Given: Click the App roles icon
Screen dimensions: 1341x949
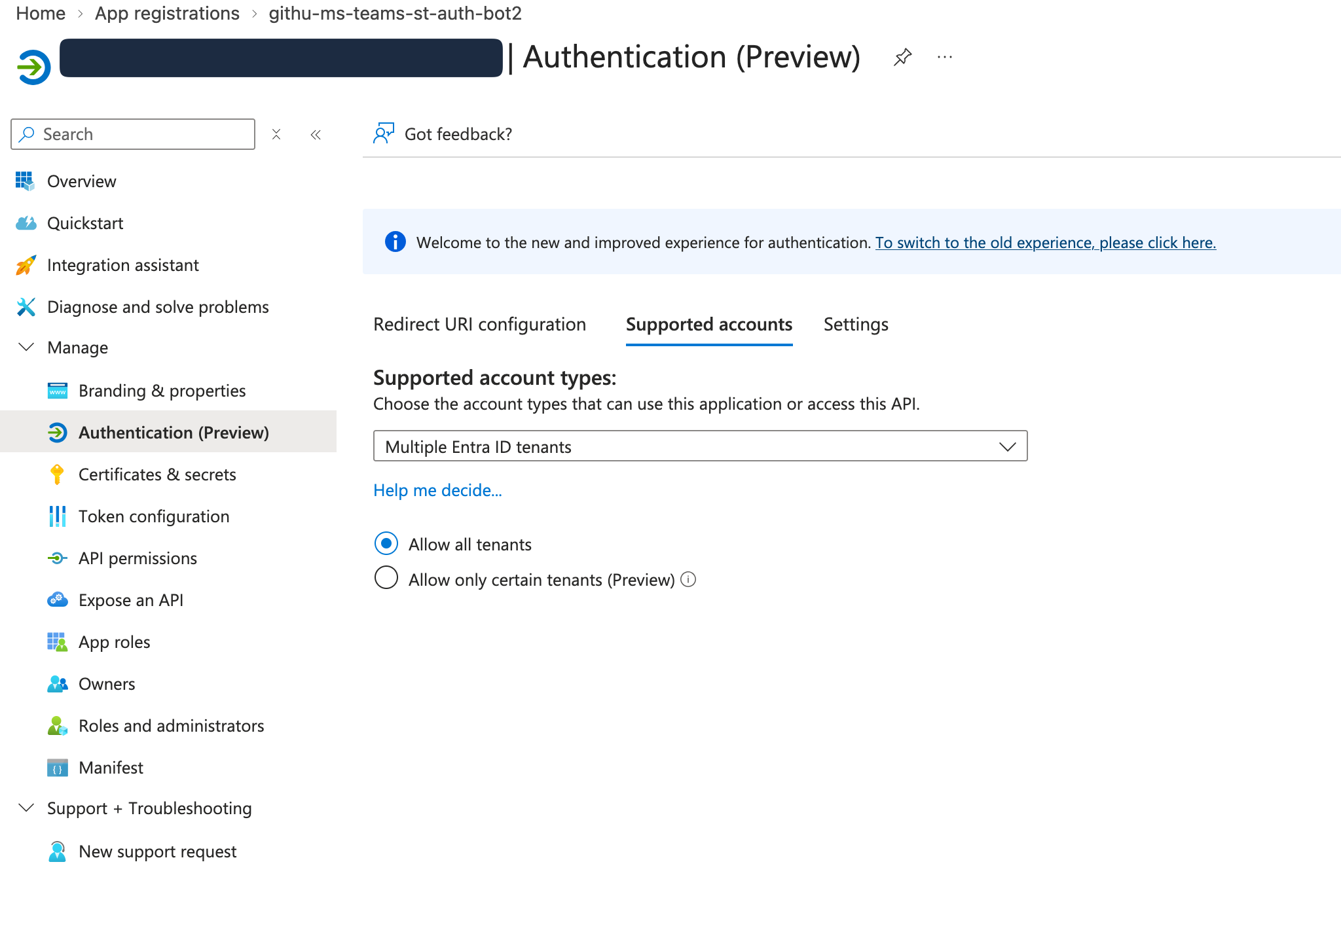Looking at the screenshot, I should coord(58,642).
